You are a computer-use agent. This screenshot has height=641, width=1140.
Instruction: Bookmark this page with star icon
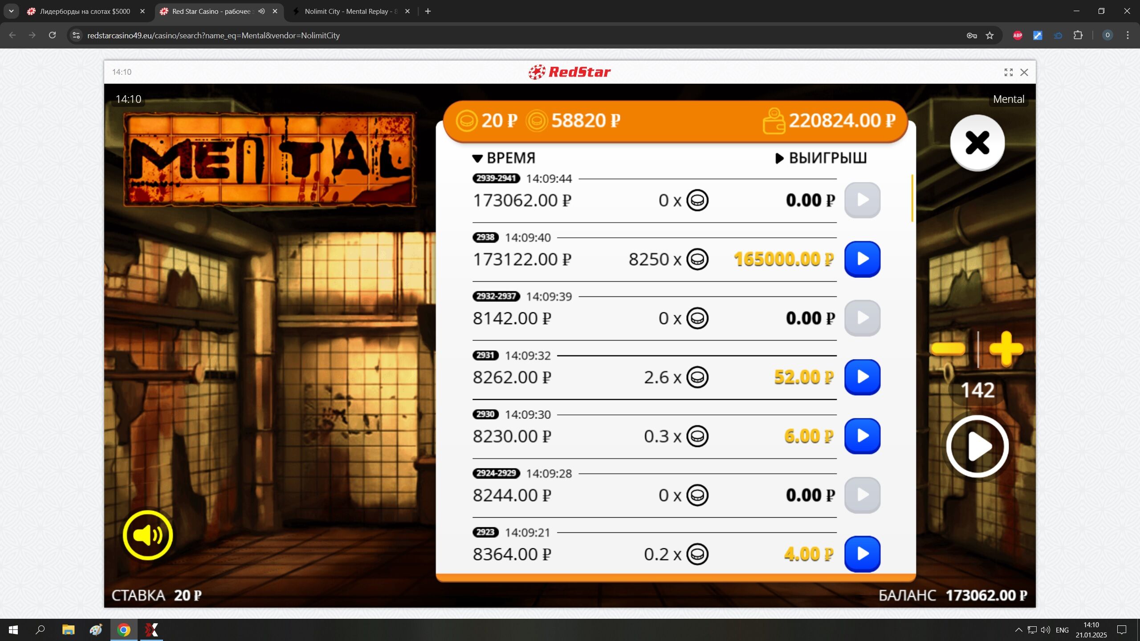pos(989,35)
